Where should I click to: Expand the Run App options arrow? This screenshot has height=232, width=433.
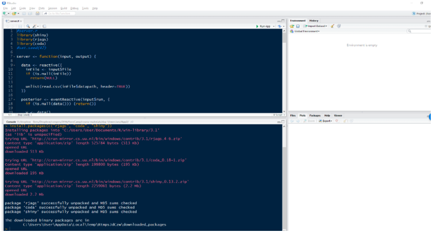point(274,26)
